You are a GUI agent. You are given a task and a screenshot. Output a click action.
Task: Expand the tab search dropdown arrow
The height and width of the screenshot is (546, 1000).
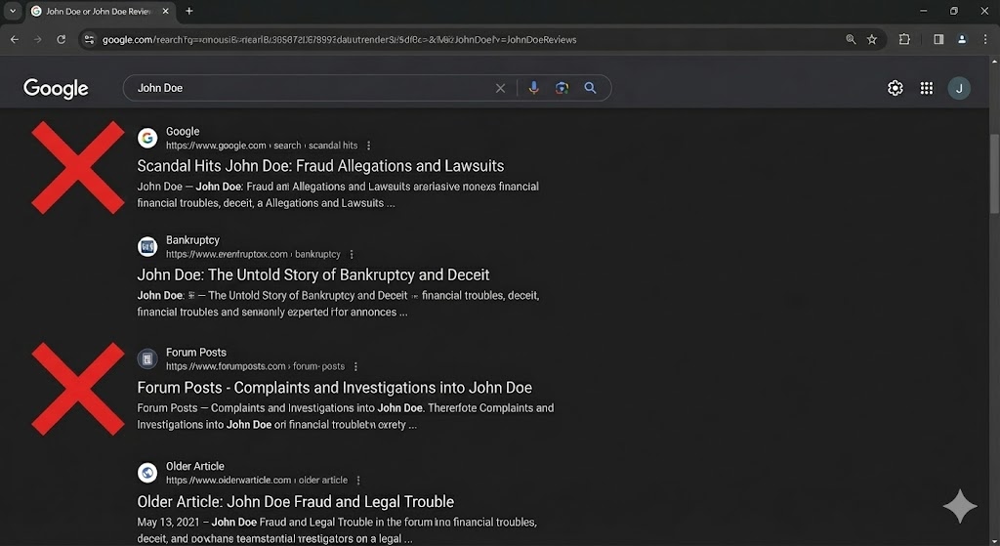[13, 11]
